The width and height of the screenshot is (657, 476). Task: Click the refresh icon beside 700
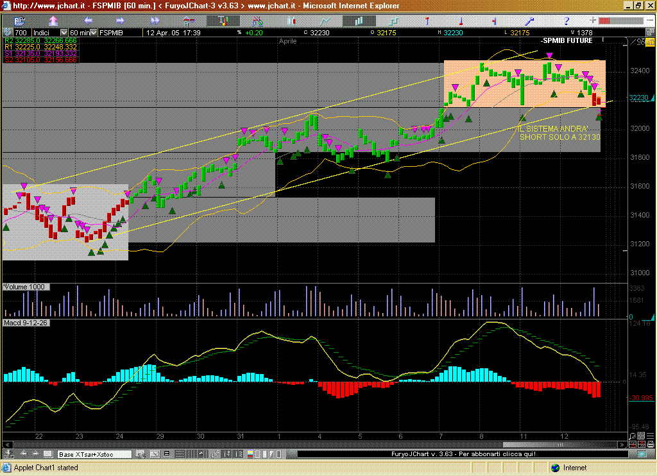8,33
